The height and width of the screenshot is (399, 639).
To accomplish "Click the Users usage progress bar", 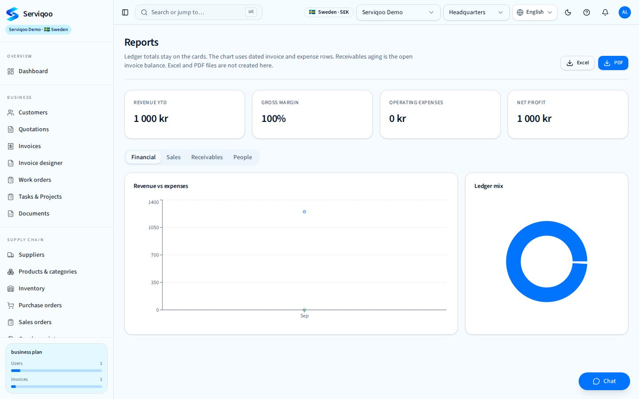I will 56,371.
